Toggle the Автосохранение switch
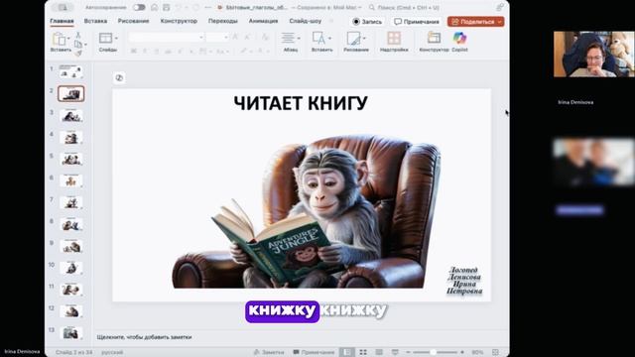The height and width of the screenshot is (357, 635). click(x=139, y=7)
